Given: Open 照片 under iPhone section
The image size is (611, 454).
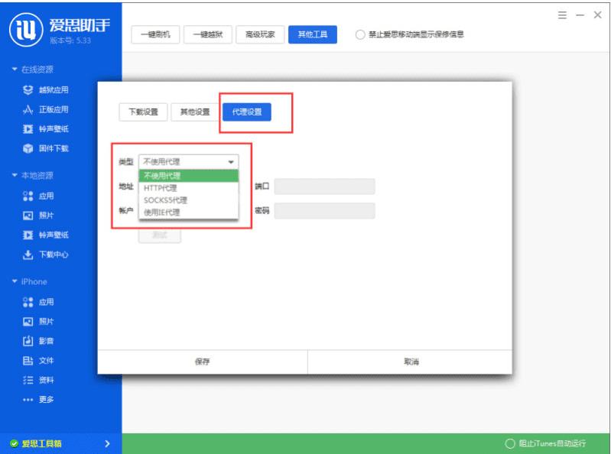Looking at the screenshot, I should [38, 321].
